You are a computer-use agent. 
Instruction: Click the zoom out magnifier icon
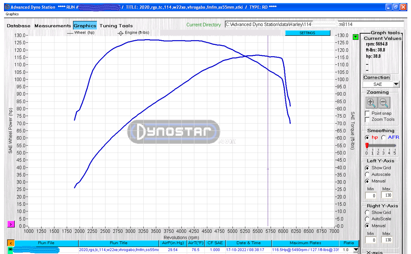pos(384,103)
